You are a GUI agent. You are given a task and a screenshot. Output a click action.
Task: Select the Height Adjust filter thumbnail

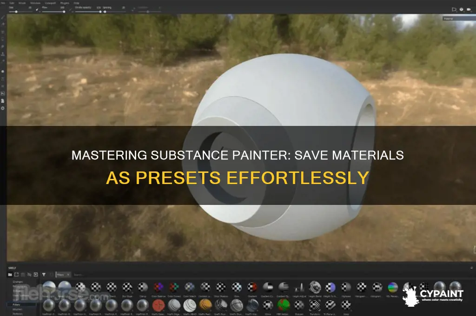pos(299,287)
